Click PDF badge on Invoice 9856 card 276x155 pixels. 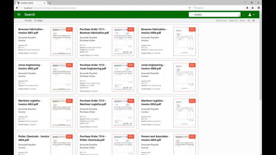point(192,101)
